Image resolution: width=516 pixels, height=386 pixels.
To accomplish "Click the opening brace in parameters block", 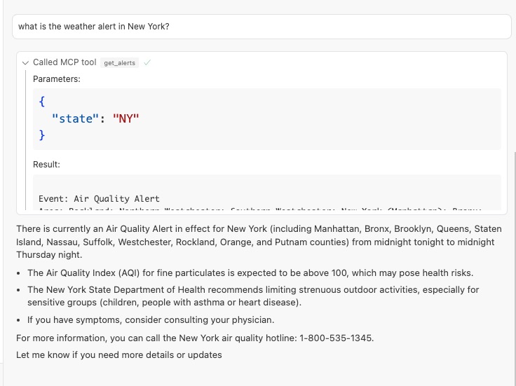I will point(42,102).
